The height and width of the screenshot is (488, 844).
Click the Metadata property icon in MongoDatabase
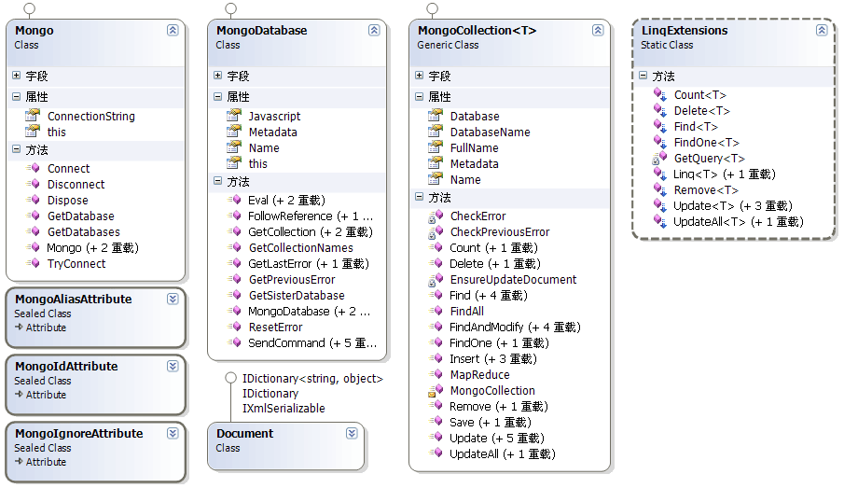pos(234,132)
